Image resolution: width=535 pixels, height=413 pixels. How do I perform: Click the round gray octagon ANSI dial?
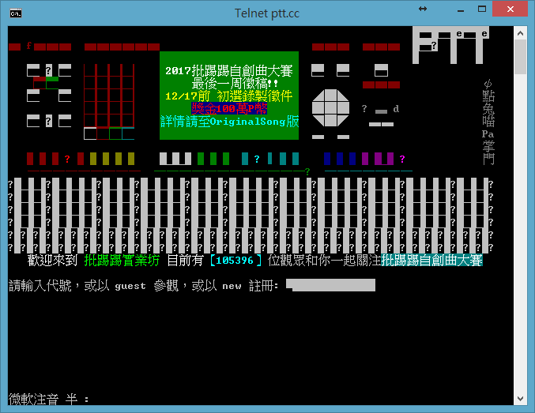point(330,108)
